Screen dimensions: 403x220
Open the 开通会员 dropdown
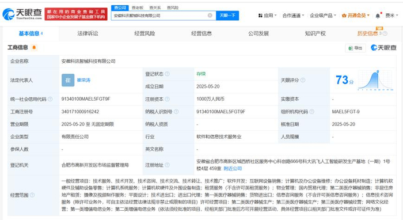pyautogui.click(x=356, y=16)
